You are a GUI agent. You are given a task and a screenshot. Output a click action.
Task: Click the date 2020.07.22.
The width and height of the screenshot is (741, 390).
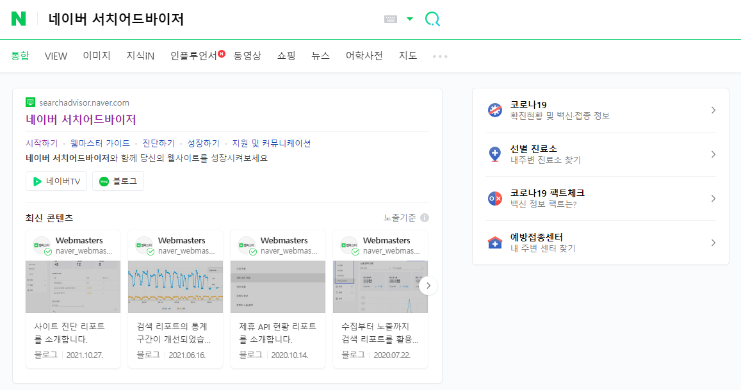392,355
